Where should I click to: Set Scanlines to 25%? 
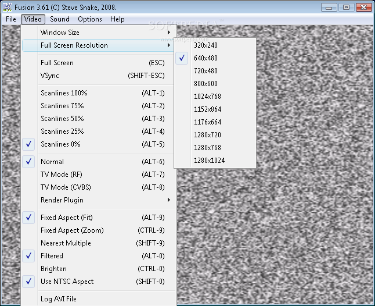tap(99, 131)
